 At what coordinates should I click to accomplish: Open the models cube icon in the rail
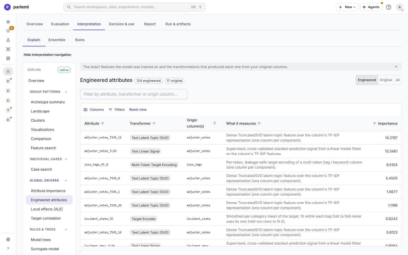8,49
